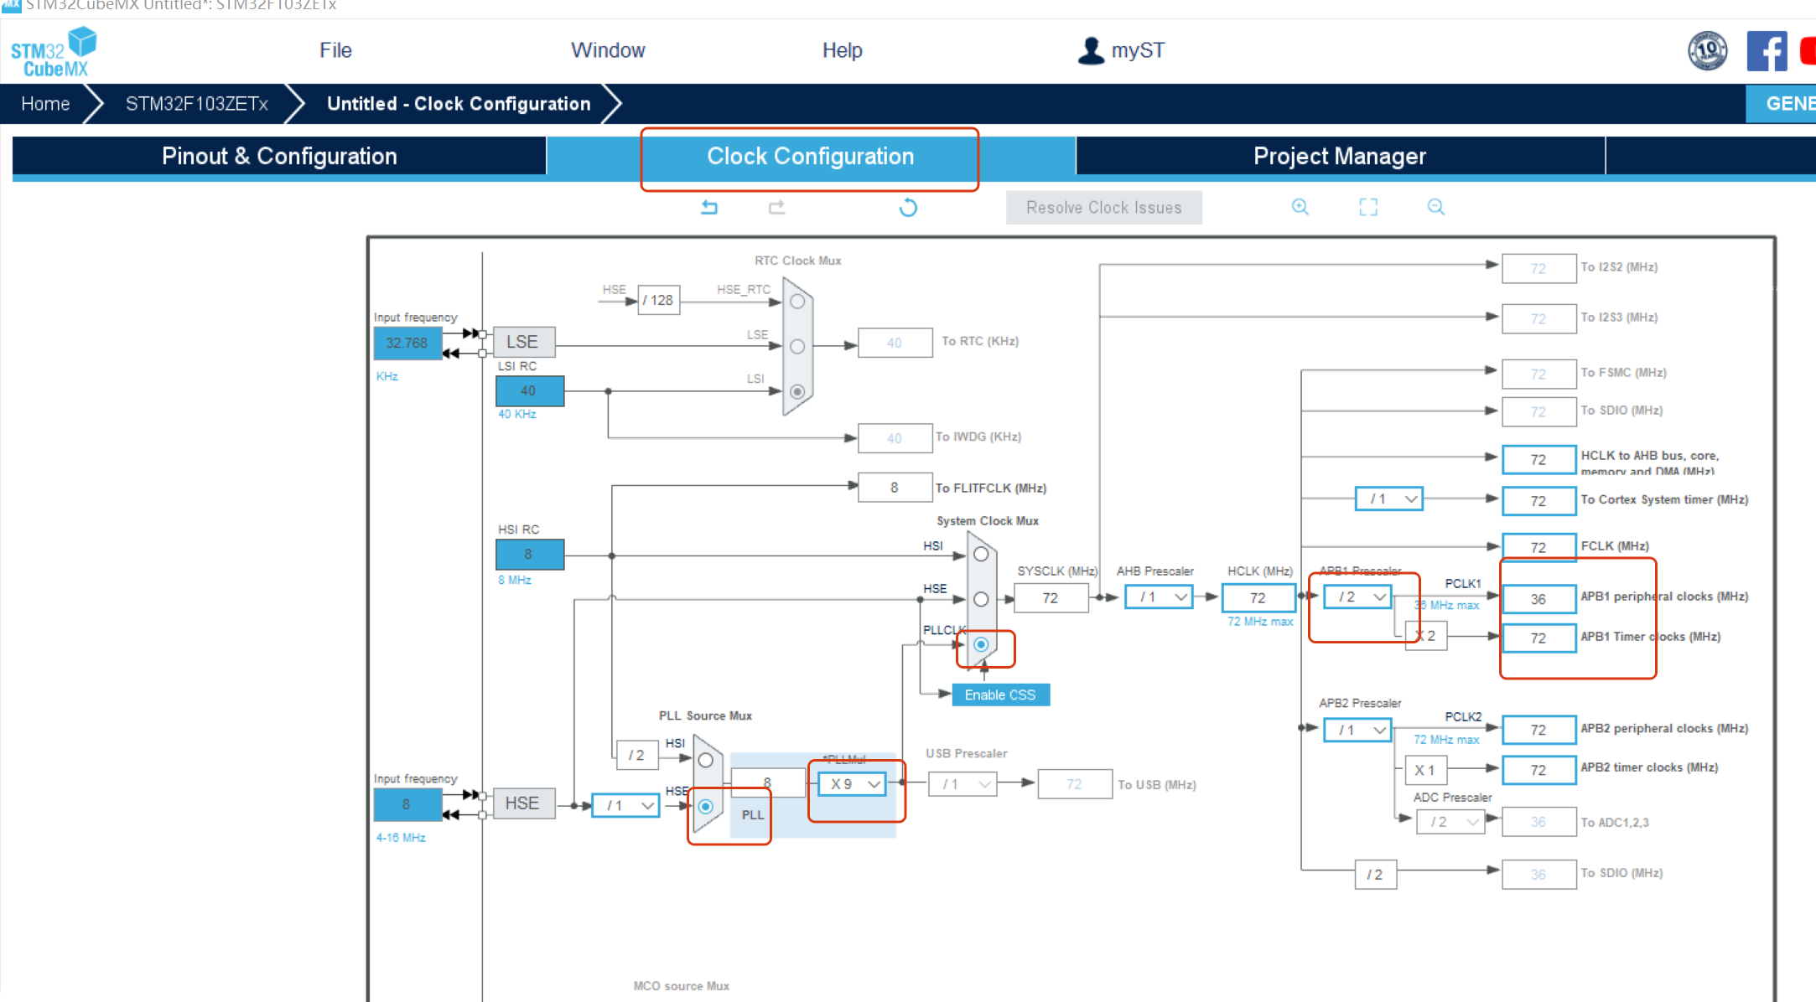Viewport: 1816px width, 1002px height.
Task: Click the refresh clock tree icon
Action: [x=908, y=207]
